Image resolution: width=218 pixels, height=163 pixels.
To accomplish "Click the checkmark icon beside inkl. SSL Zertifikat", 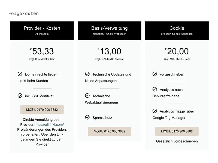I will coord(20,96).
